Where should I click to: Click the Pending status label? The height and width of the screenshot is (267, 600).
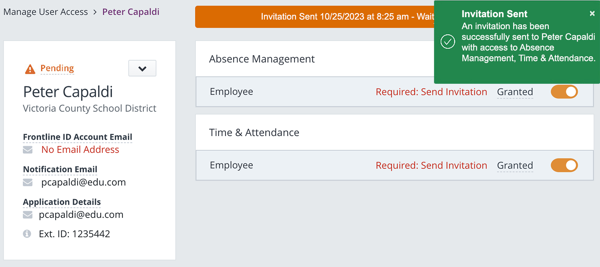[x=57, y=68]
